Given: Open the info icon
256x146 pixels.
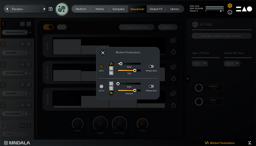Looking at the screenshot, I should [x=230, y=12].
